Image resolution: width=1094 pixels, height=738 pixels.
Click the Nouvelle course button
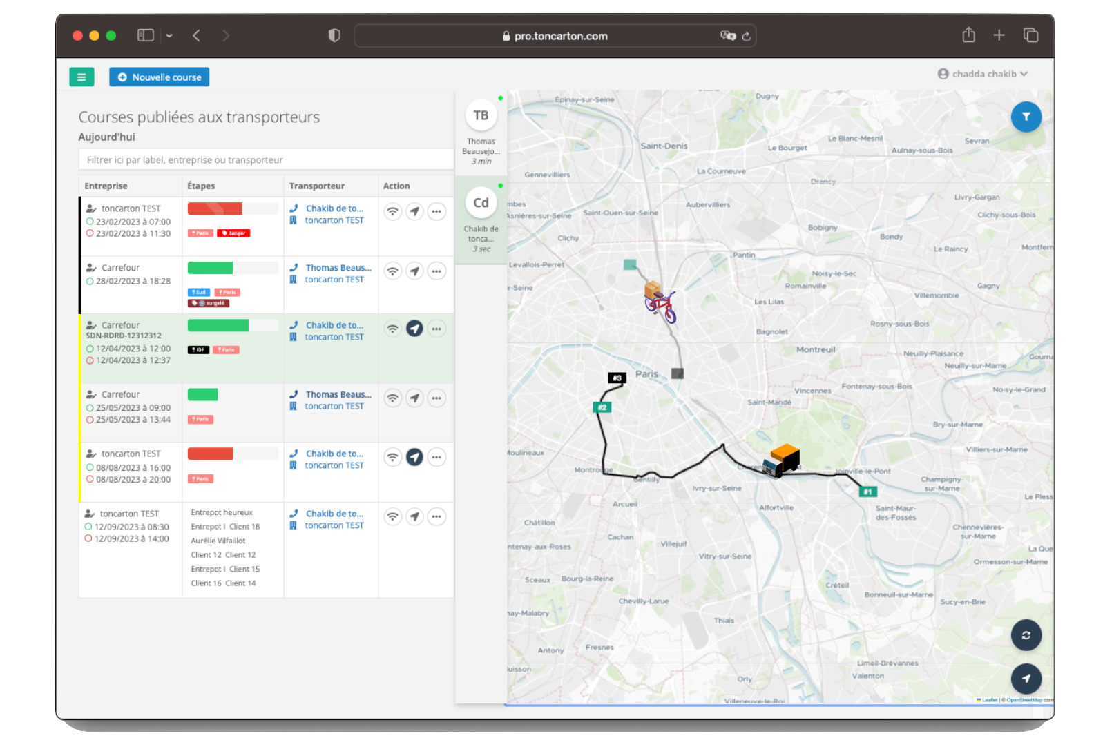pyautogui.click(x=160, y=77)
